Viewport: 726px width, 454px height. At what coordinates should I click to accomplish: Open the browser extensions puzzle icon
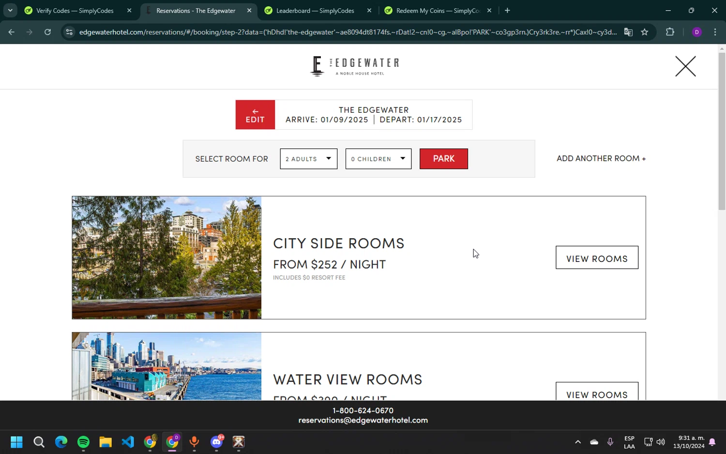(670, 32)
